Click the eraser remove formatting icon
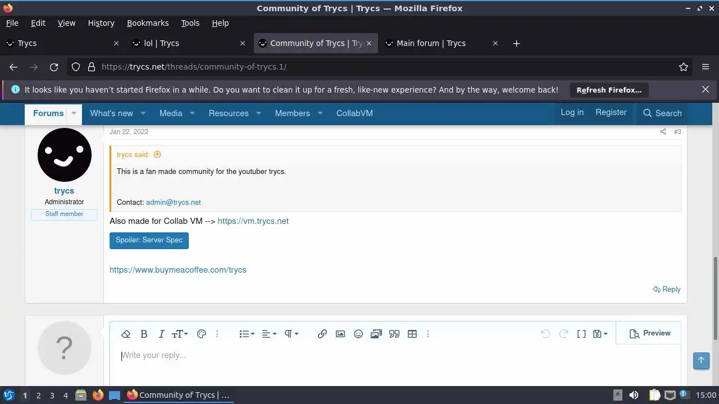The width and height of the screenshot is (719, 404). pyautogui.click(x=126, y=334)
